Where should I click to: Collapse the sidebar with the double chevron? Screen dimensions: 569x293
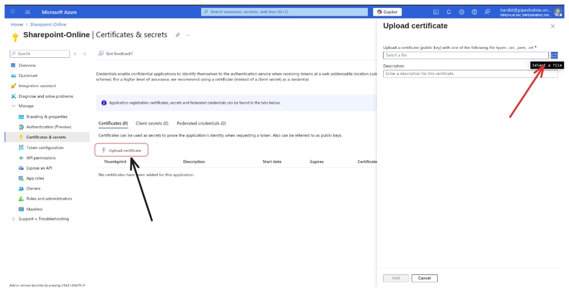(84, 54)
